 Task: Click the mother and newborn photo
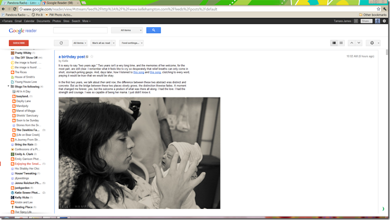139,153
